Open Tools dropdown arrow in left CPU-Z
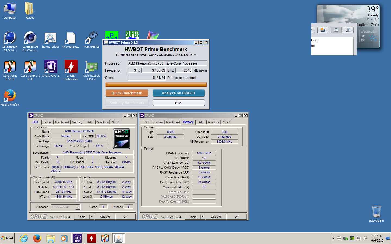 [92, 217]
